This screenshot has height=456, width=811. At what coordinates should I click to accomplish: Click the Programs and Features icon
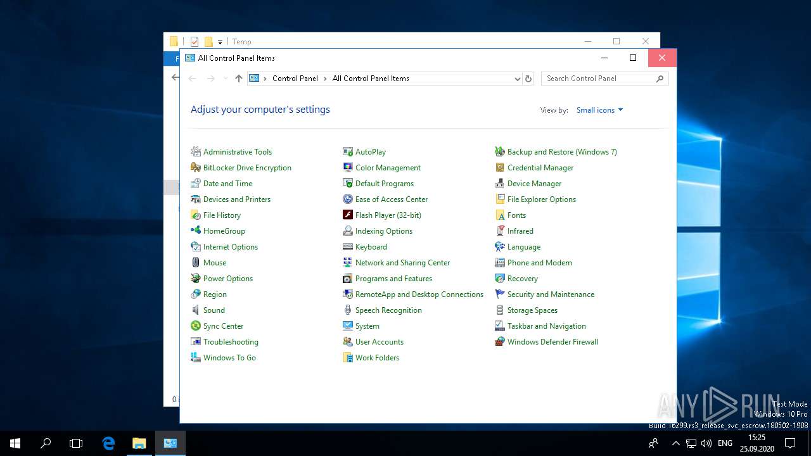[348, 279]
